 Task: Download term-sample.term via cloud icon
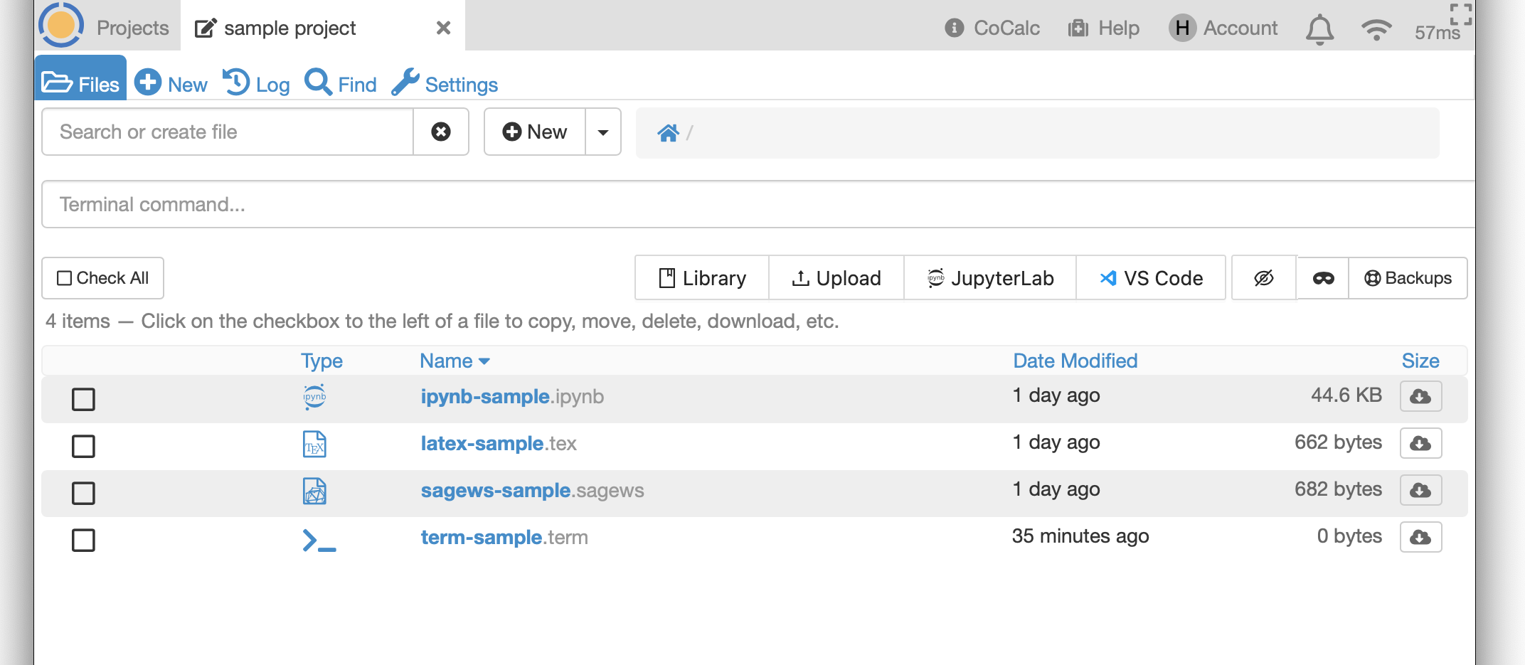coord(1420,537)
